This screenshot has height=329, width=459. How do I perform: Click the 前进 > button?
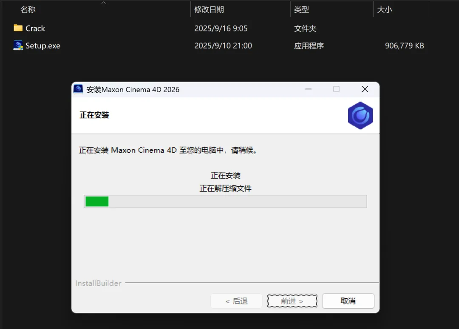(292, 301)
